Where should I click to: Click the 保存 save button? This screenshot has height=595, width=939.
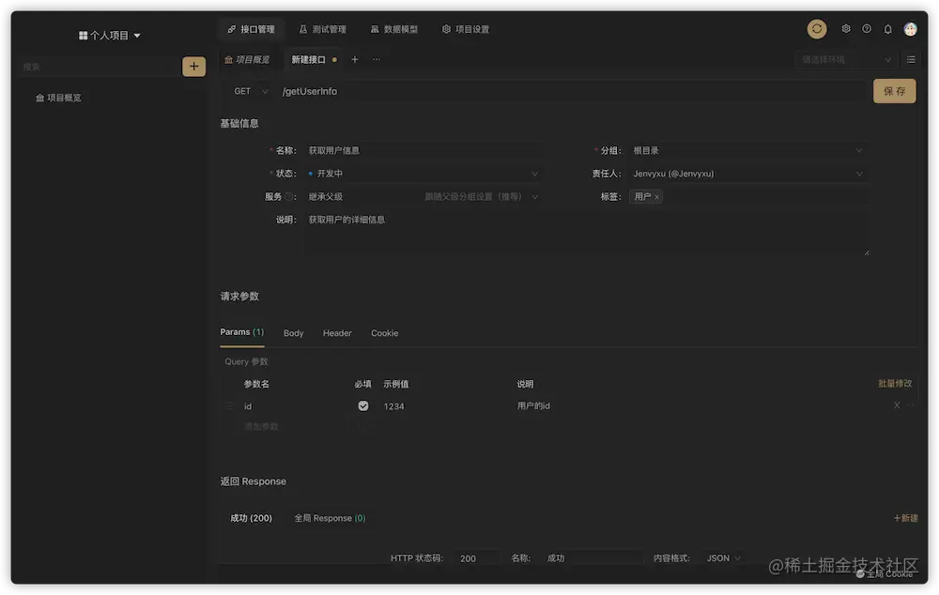pos(894,91)
